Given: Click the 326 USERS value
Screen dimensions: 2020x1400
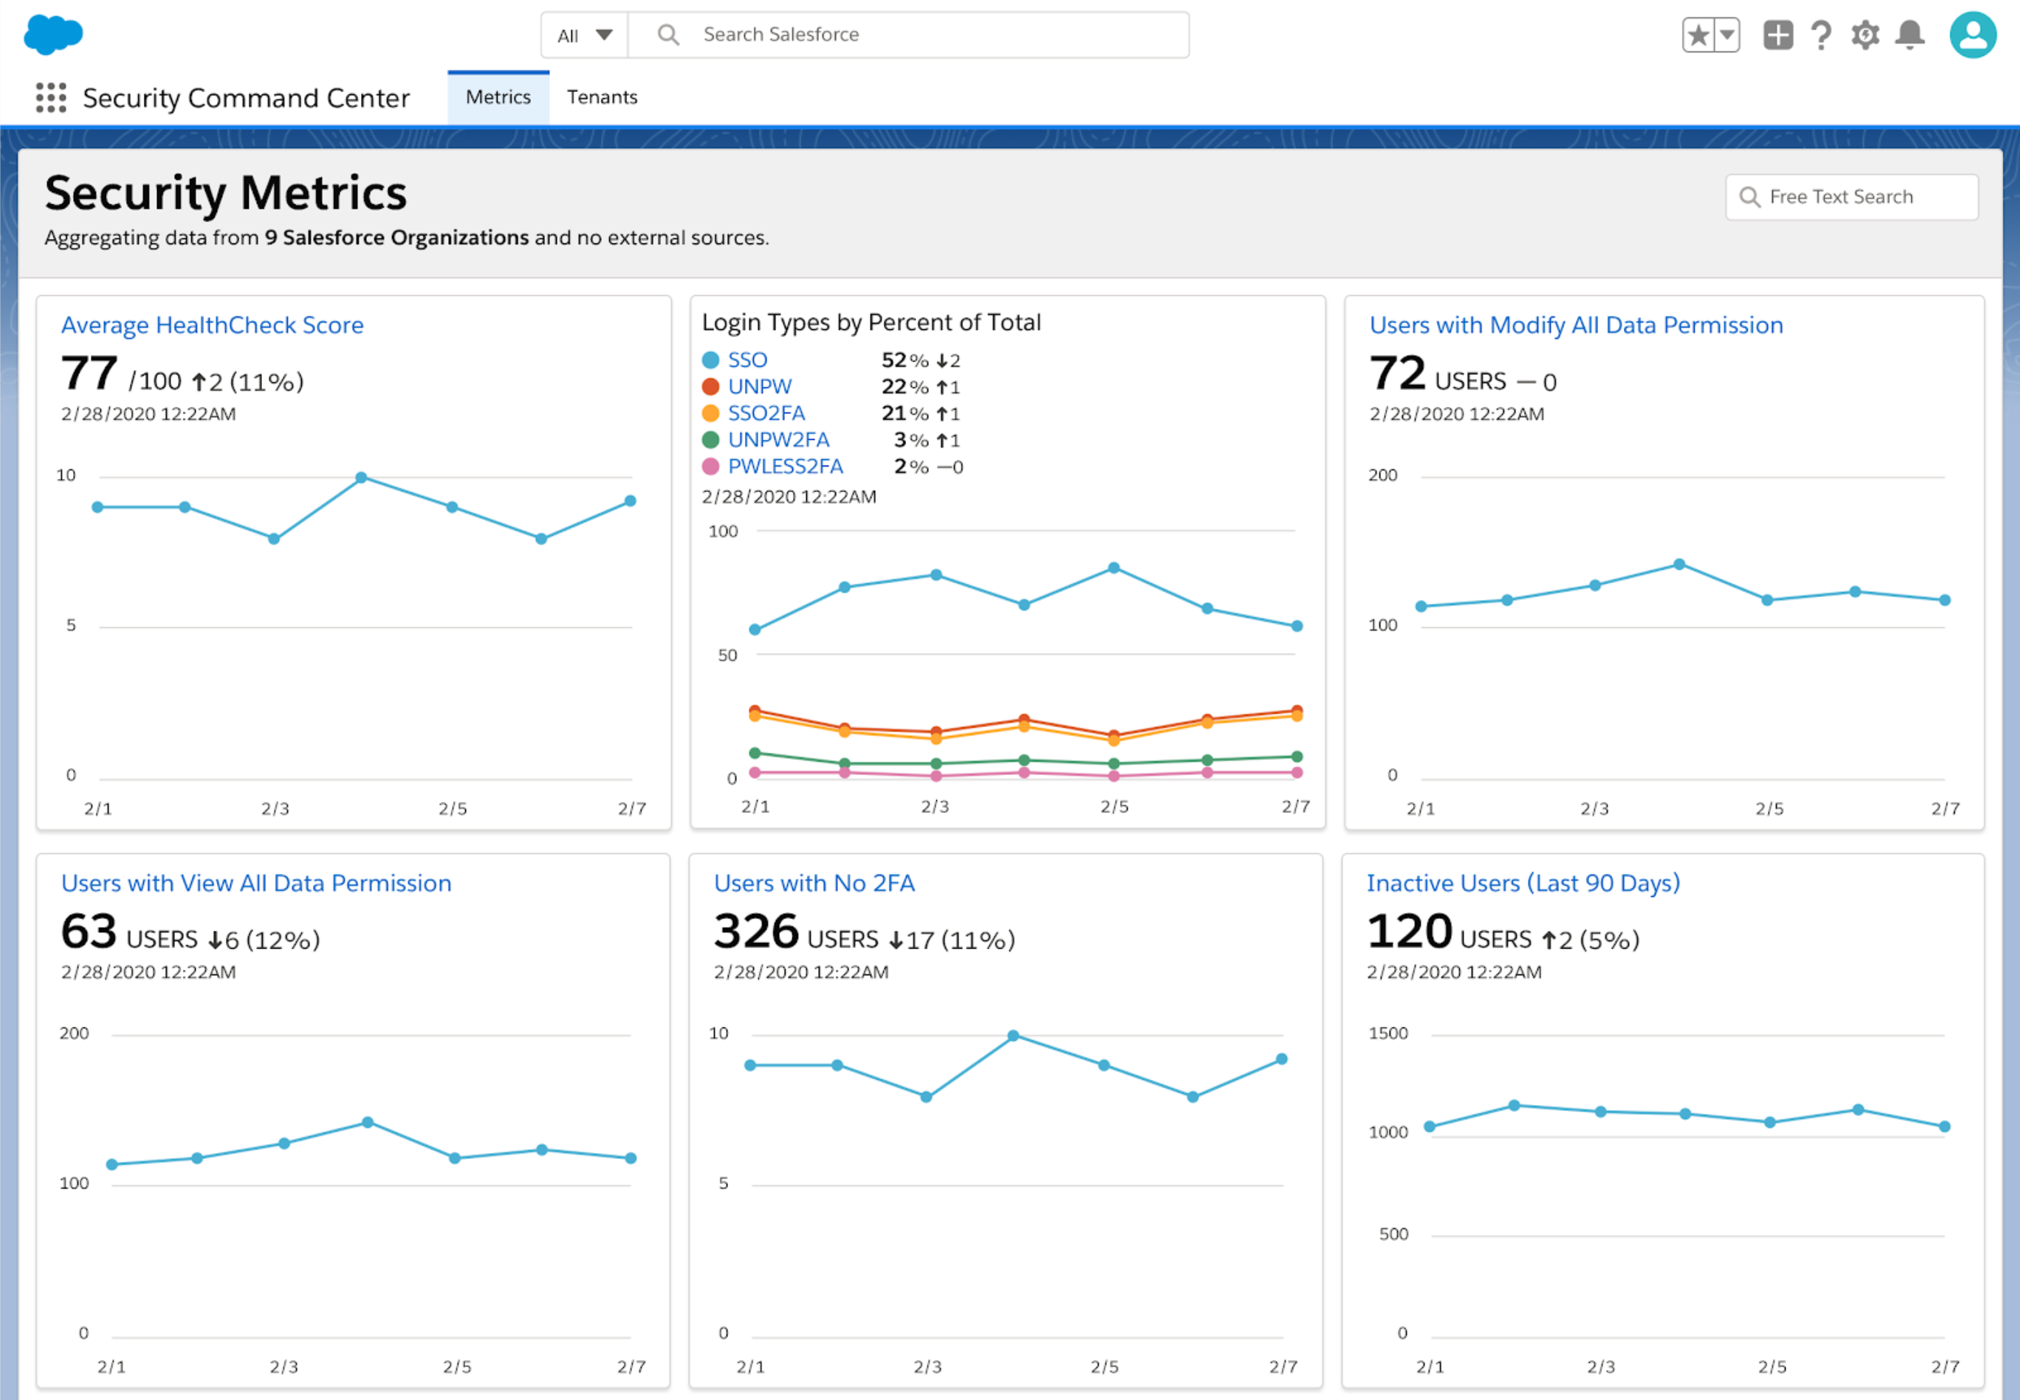Looking at the screenshot, I should 755,931.
